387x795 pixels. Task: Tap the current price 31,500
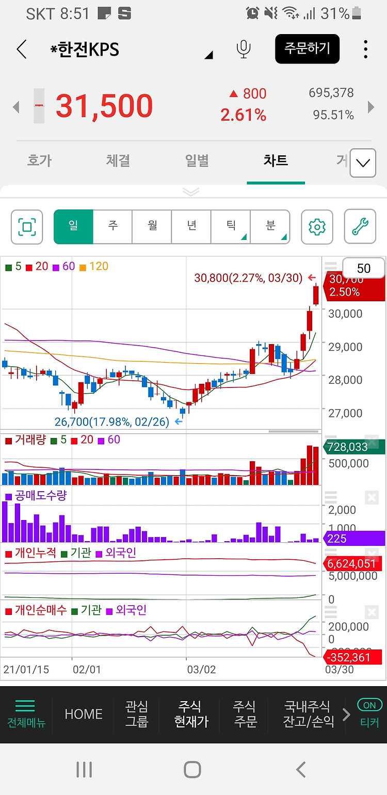pos(104,106)
